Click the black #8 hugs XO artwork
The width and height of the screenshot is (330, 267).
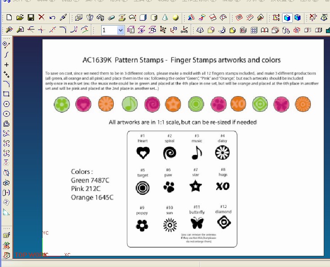[x=223, y=186]
